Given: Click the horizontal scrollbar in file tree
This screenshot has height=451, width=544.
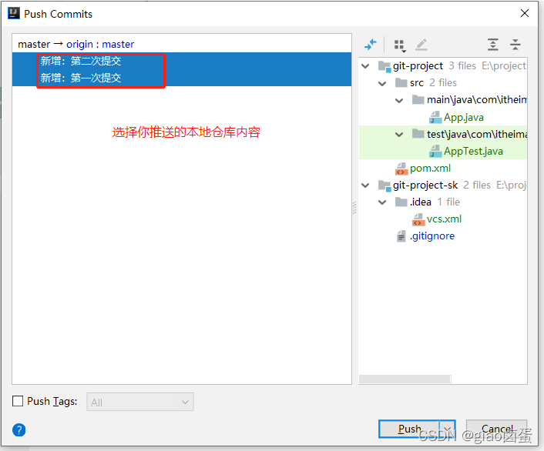Looking at the screenshot, I should click(x=405, y=379).
